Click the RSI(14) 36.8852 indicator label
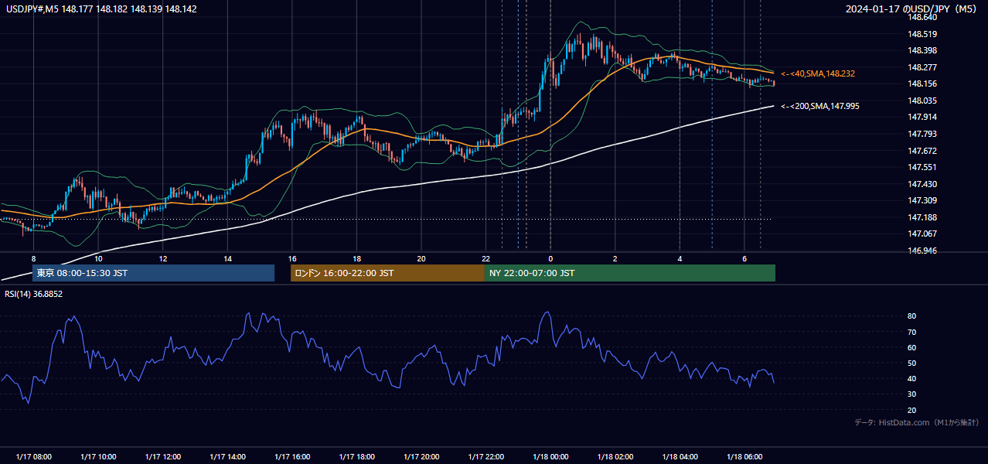The height and width of the screenshot is (464, 988). point(34,294)
